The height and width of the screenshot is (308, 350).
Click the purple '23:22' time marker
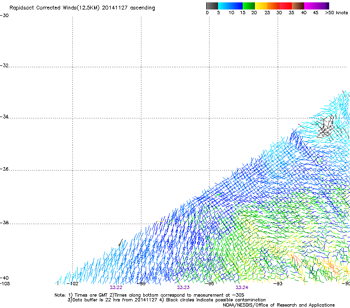click(x=116, y=288)
